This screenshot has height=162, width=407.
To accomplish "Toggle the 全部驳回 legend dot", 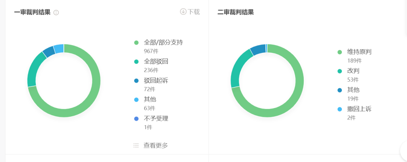I will point(136,61).
